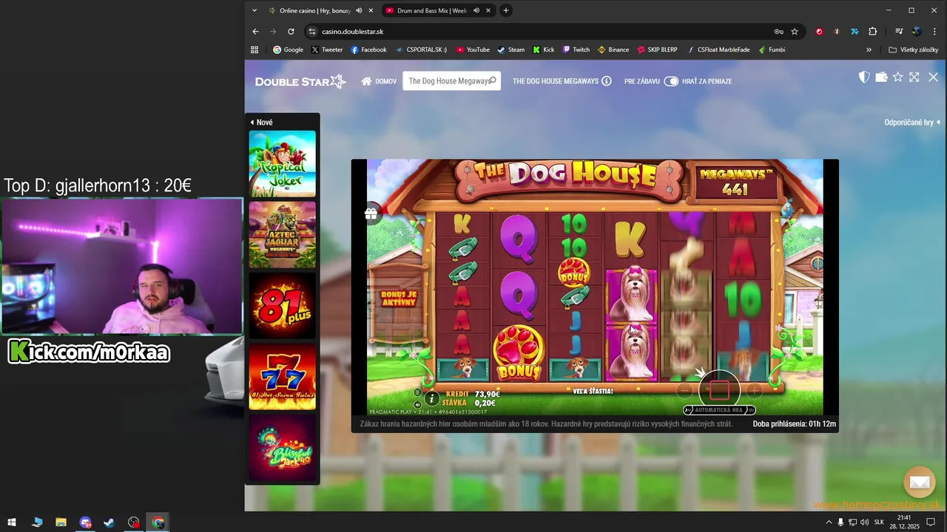This screenshot has width=947, height=532.
Task: Enter fullscreen mode for the game
Action: point(914,77)
